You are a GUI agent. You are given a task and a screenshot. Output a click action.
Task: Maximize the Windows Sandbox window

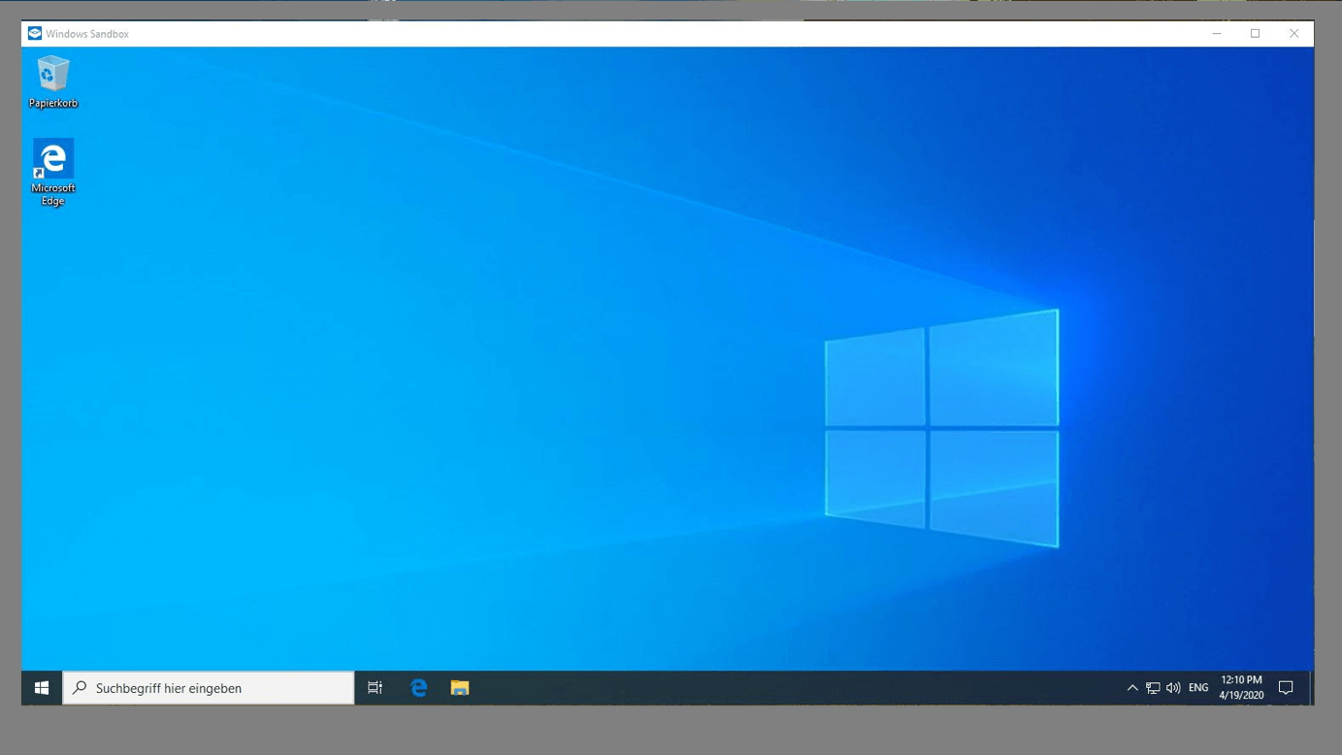click(x=1256, y=33)
